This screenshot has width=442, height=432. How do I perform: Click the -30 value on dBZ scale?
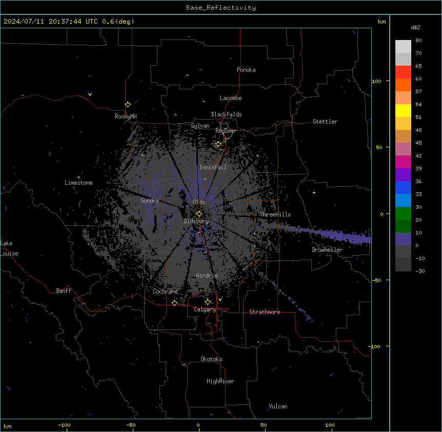click(x=420, y=271)
